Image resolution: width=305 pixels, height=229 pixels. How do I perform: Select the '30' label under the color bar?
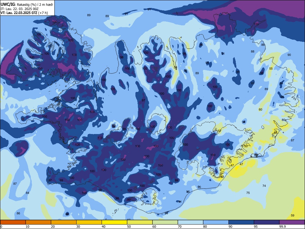tap(78, 227)
